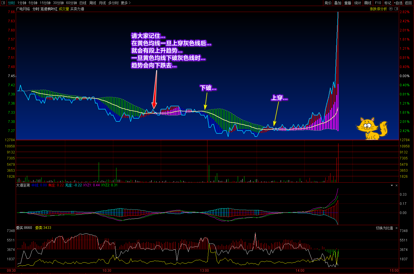The width and height of the screenshot is (414, 274).
Task: Click the 买卖力道 indicator label
Action: [x=77, y=9]
